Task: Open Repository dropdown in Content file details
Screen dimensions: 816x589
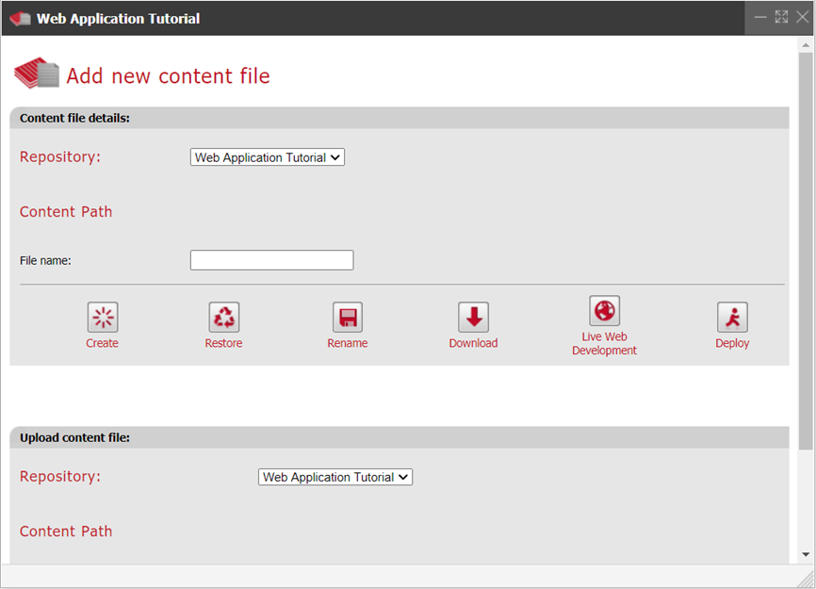Action: click(268, 157)
